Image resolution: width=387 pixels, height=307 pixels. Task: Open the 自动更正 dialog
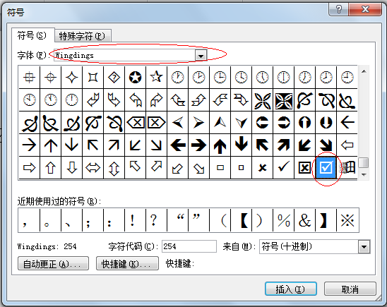[53, 263]
